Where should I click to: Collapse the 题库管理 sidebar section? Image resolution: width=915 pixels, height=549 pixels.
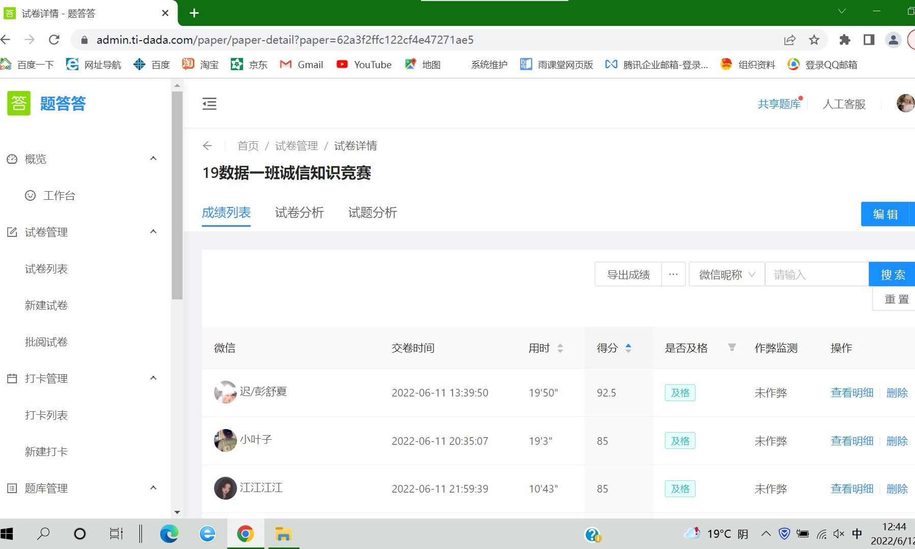point(153,488)
